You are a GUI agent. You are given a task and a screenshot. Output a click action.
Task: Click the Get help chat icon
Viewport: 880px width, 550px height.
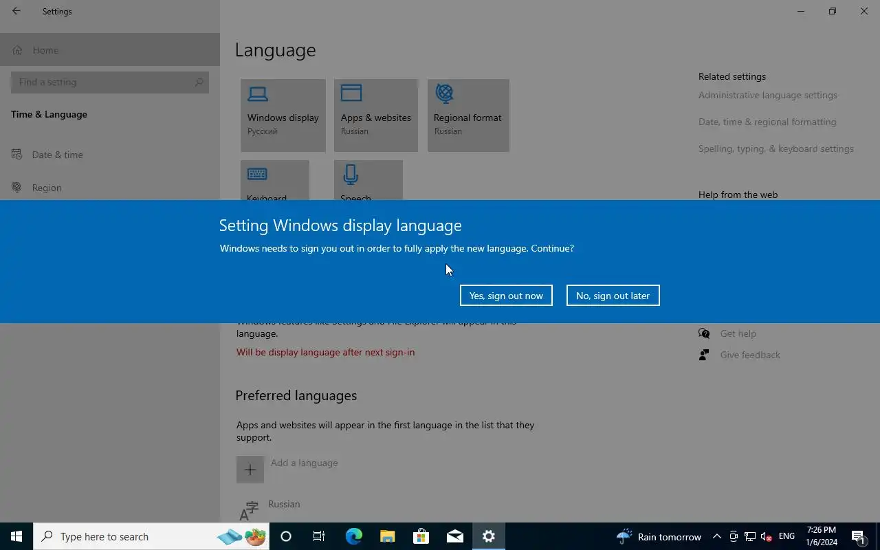point(704,333)
